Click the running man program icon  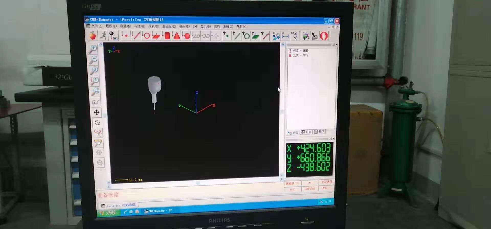tap(103, 36)
